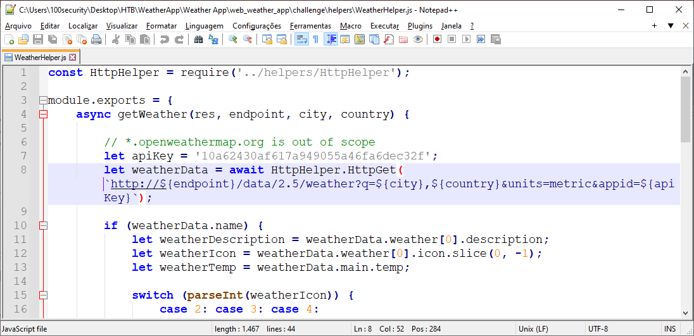Open the Arquivo menu
Viewport: 694px width, 336px height.
coord(18,26)
